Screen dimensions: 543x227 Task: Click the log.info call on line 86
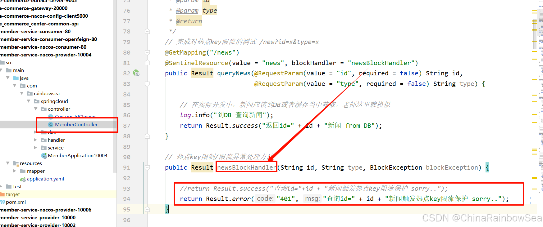tap(195, 115)
